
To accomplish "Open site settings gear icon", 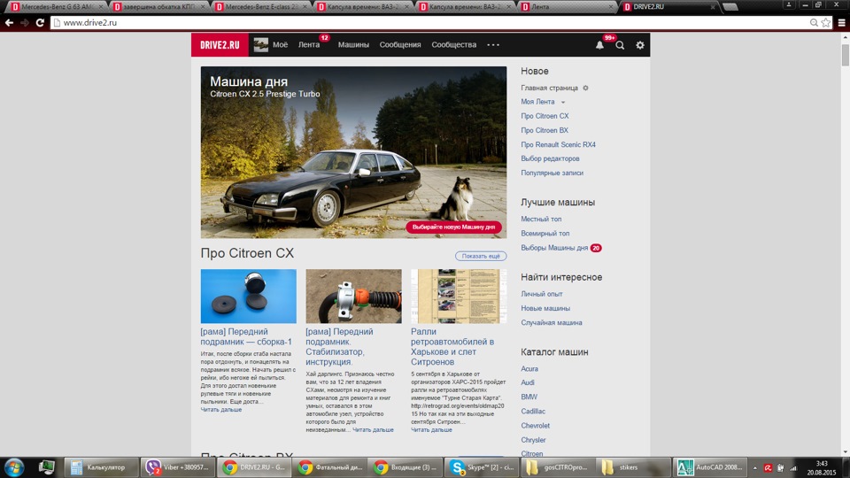I will pyautogui.click(x=640, y=45).
